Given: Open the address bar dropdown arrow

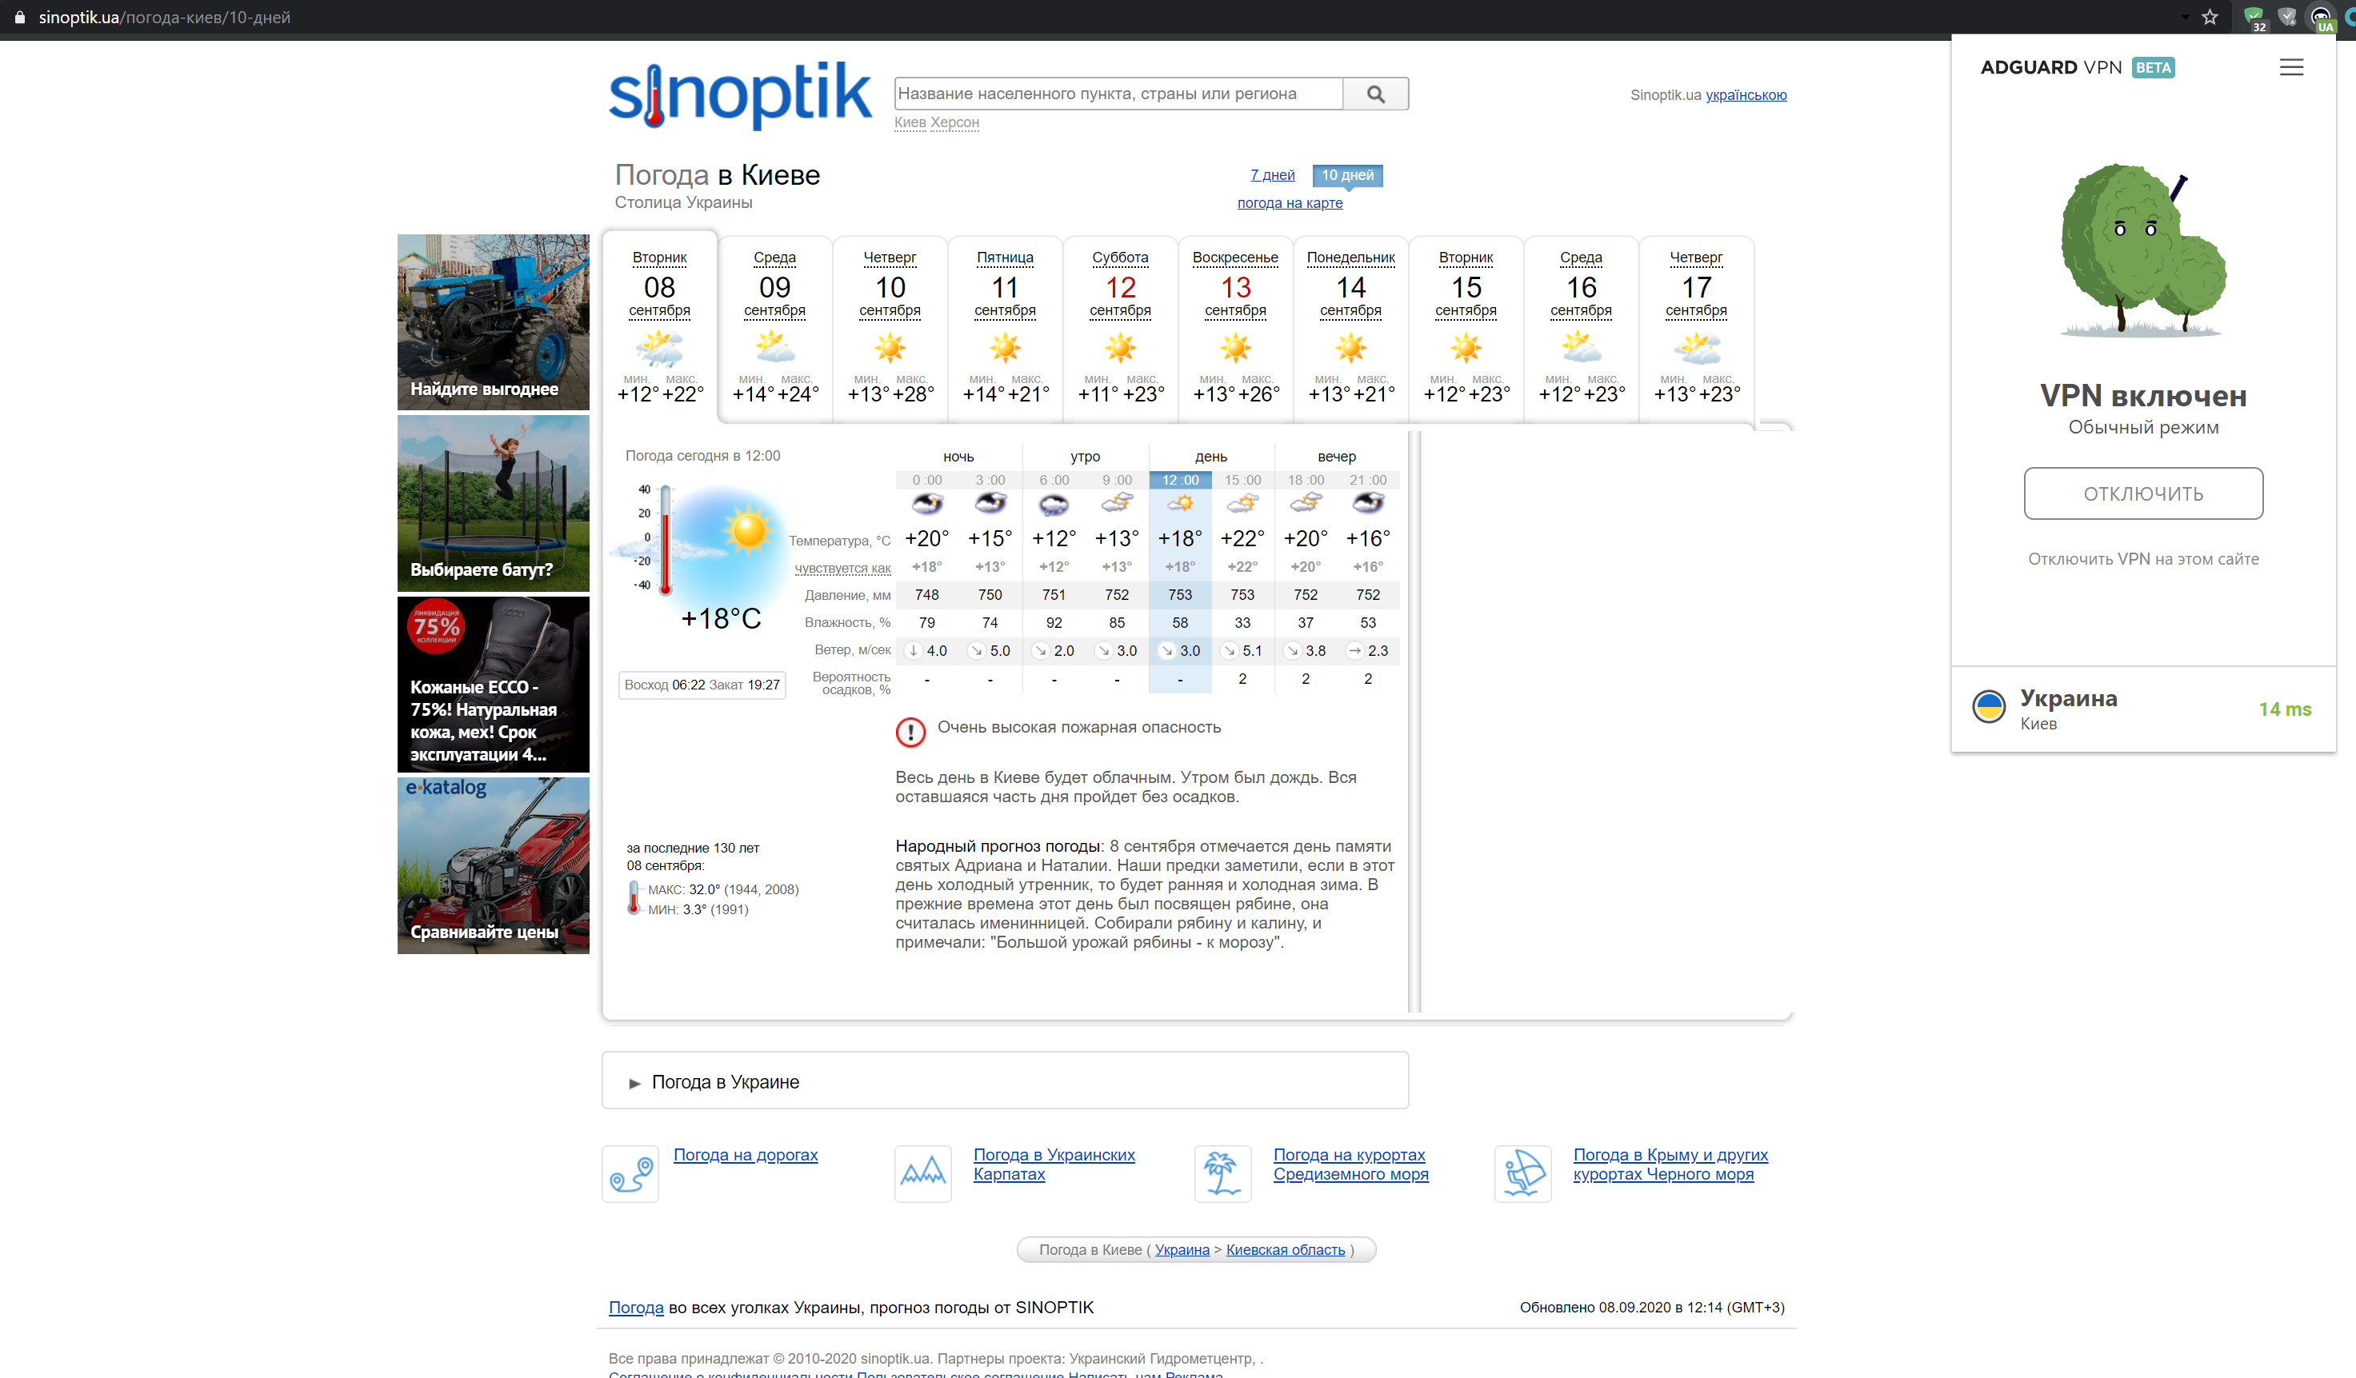Looking at the screenshot, I should (x=2185, y=17).
